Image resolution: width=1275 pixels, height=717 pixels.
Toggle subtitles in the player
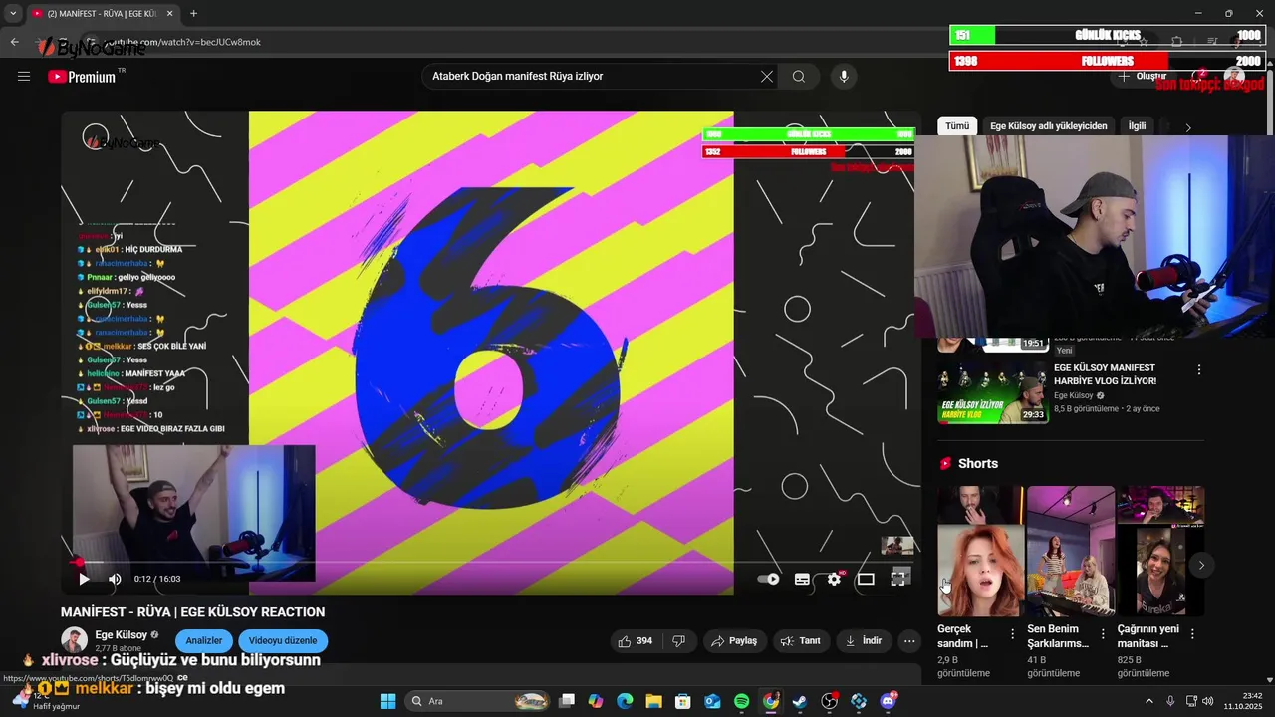click(x=802, y=579)
